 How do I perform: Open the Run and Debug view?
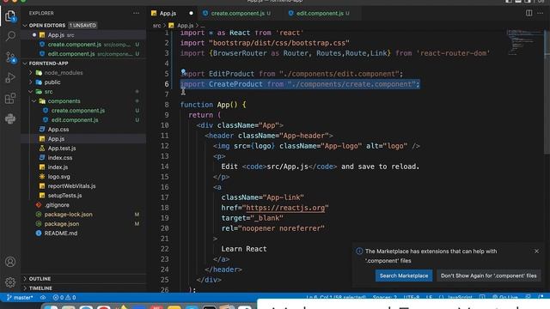(10, 77)
